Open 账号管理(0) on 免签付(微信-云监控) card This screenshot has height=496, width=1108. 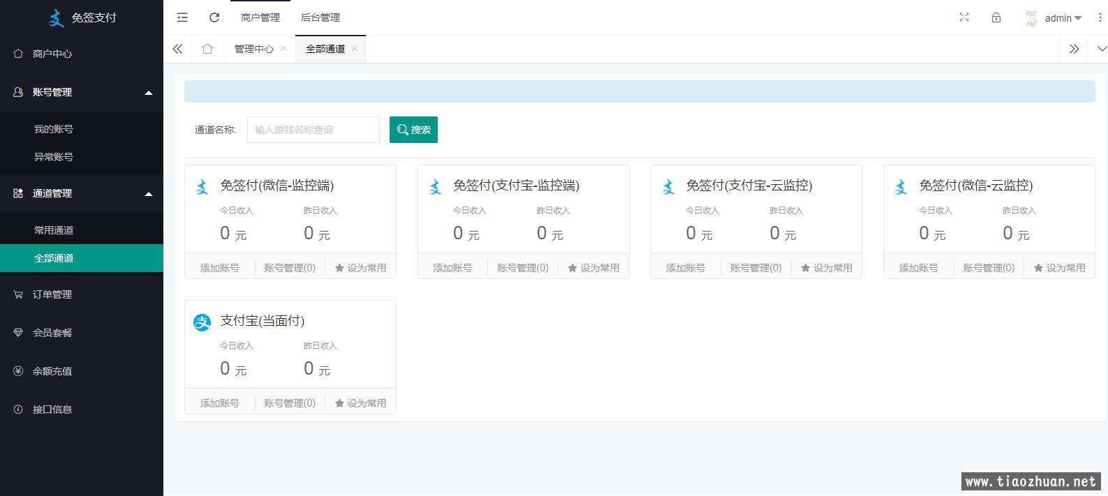[989, 268]
